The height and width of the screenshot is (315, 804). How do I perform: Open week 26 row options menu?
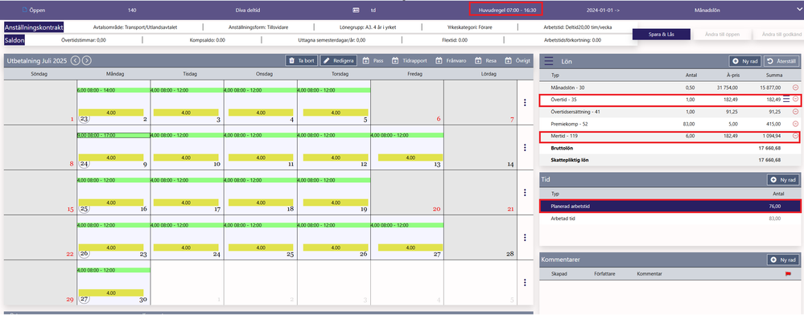click(x=525, y=238)
